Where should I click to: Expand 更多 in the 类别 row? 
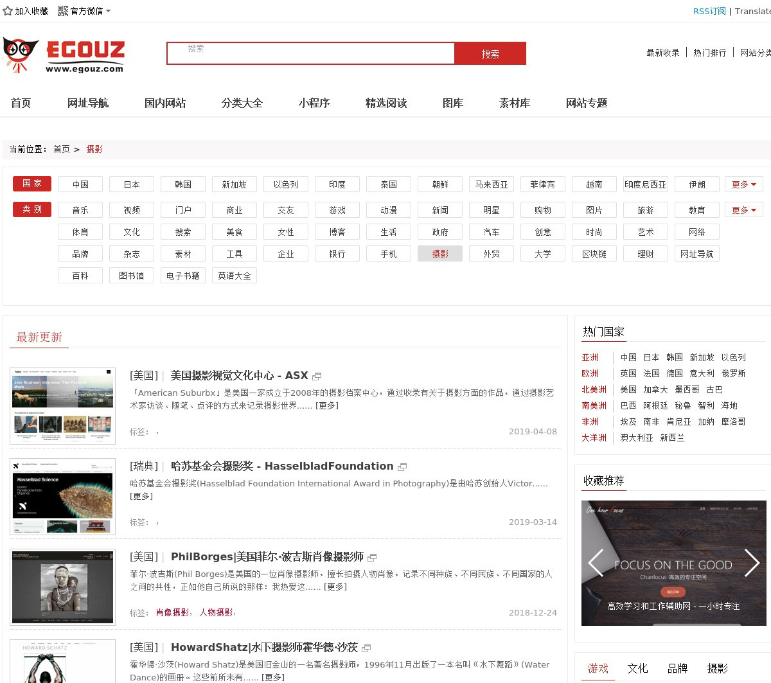point(744,210)
